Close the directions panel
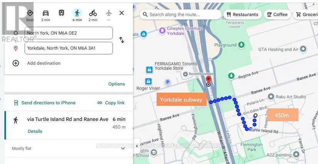The image size is (318, 164). click(x=122, y=13)
